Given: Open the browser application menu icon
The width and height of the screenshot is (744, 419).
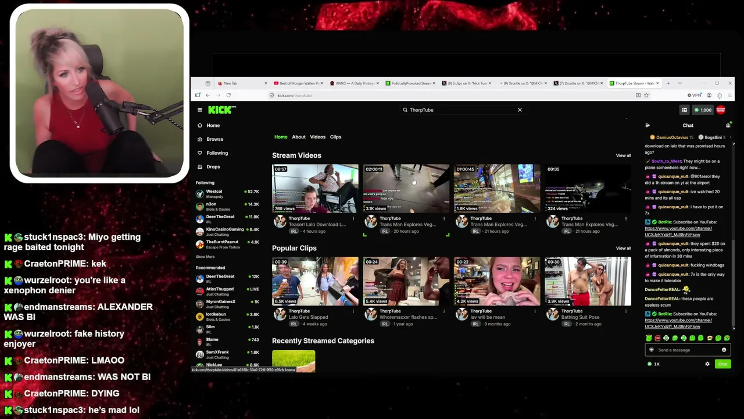Looking at the screenshot, I should click(729, 95).
